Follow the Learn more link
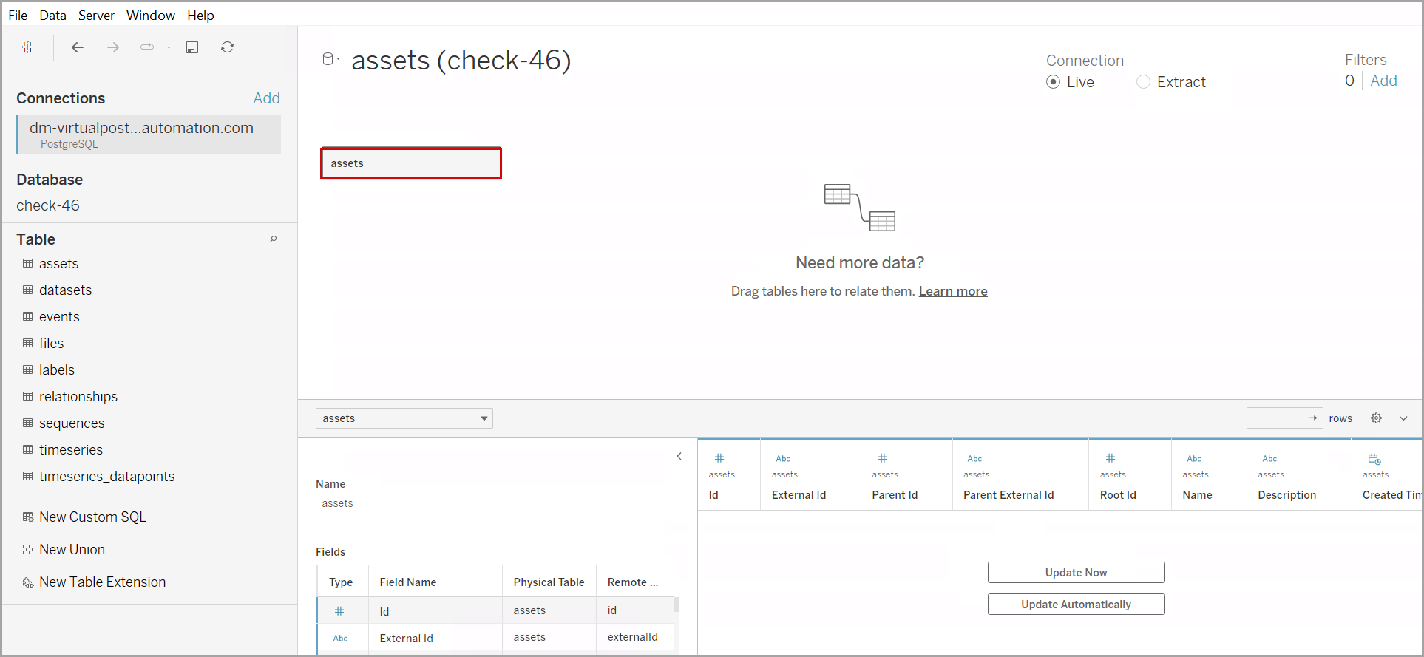Viewport: 1424px width, 657px height. click(x=953, y=291)
